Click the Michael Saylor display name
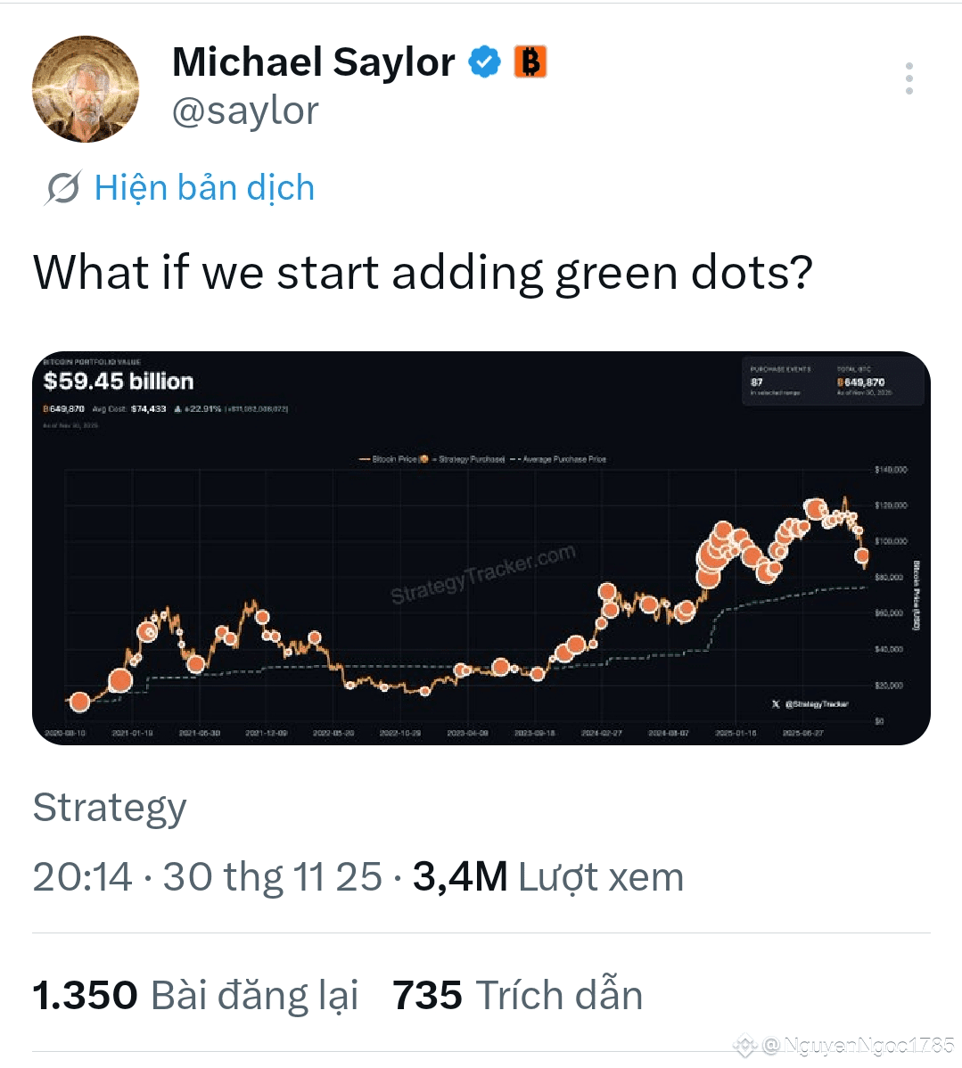The height and width of the screenshot is (1068, 962). point(314,62)
